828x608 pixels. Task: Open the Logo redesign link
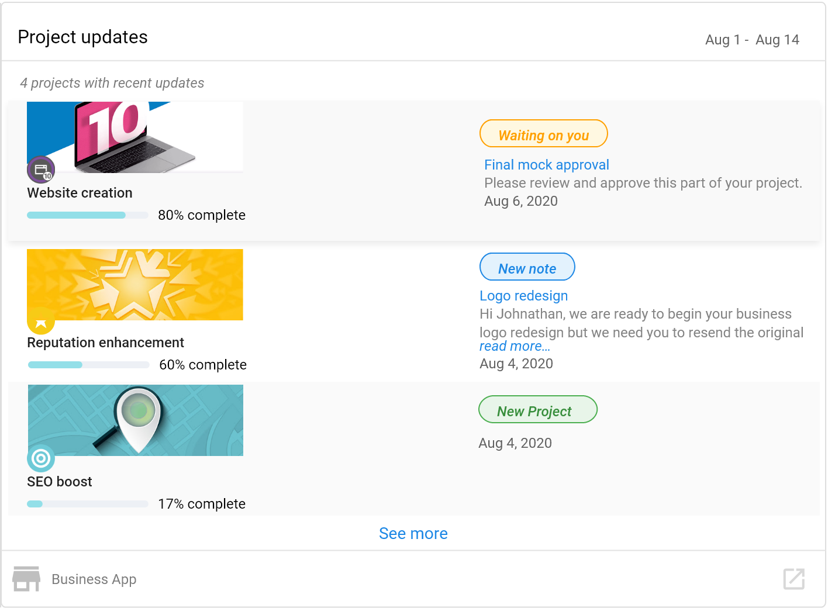(x=524, y=296)
